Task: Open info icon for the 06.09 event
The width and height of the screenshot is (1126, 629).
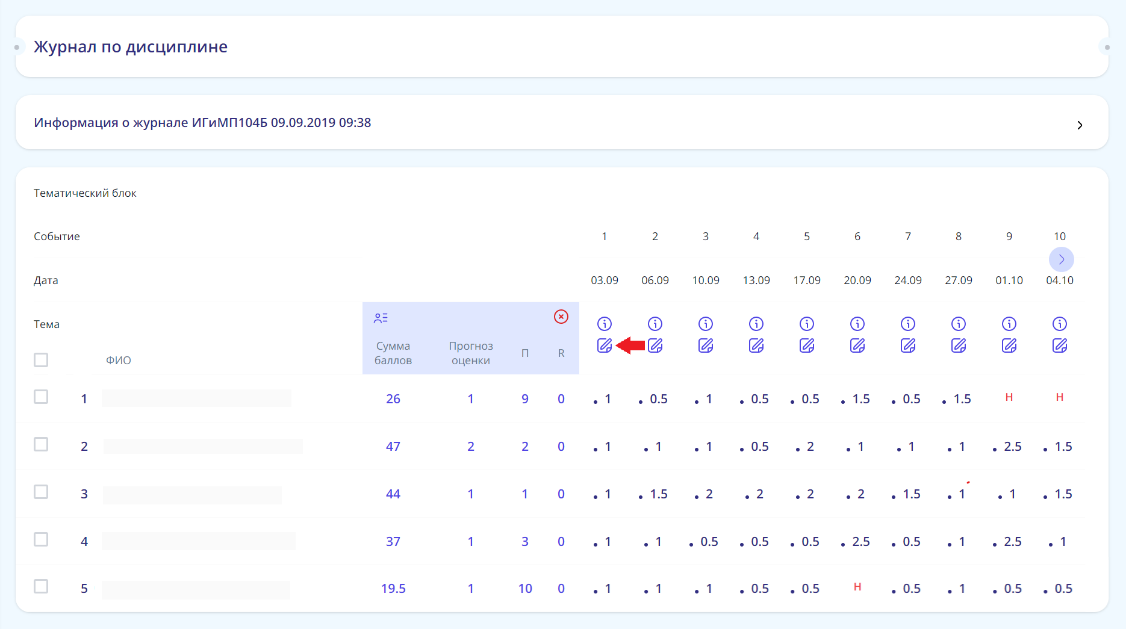Action: tap(655, 324)
